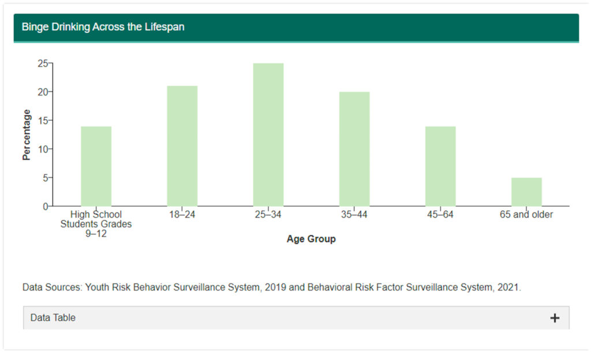Click the '65 and older' axis label

pos(526,214)
